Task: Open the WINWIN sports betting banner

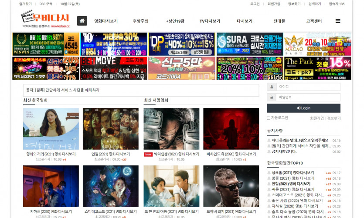Action: [x=46, y=44]
